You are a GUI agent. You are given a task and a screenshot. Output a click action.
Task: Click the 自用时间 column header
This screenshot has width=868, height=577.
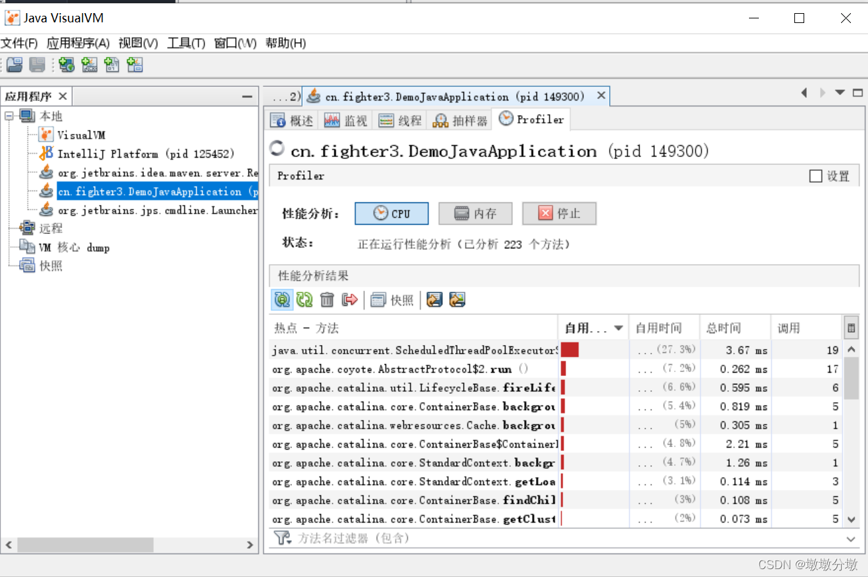665,328
